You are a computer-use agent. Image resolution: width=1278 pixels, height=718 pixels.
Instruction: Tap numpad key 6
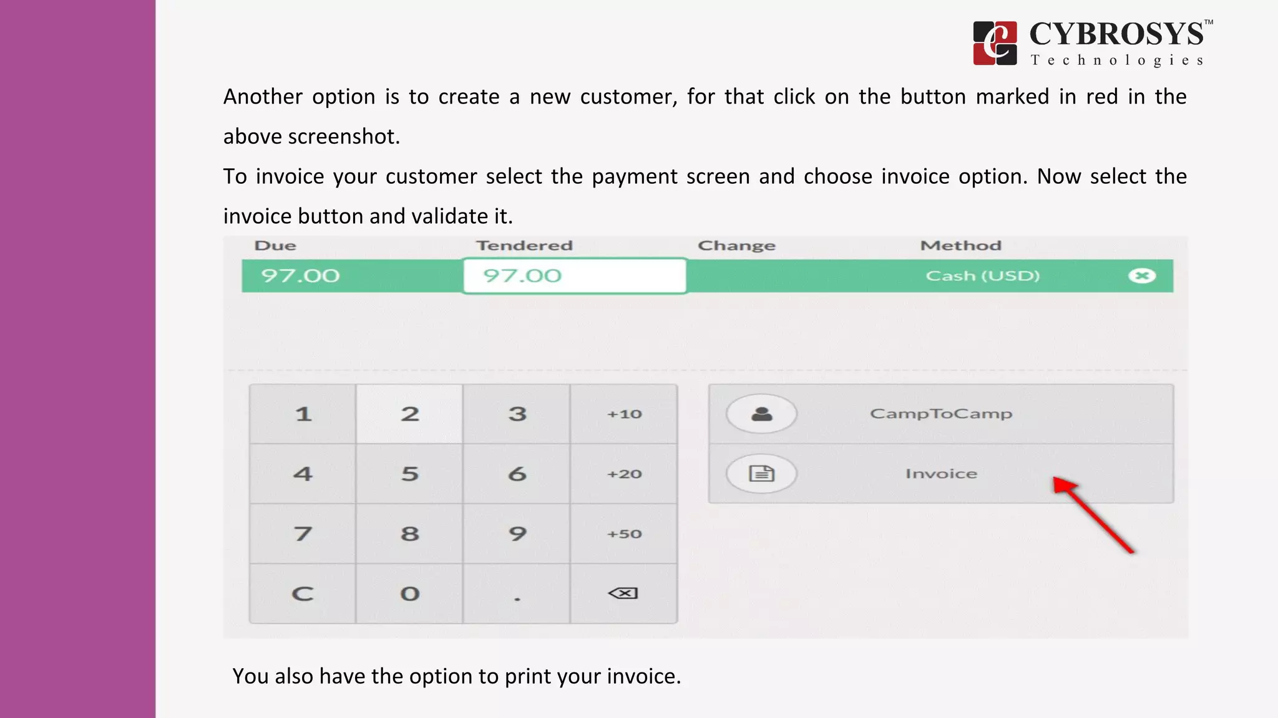coord(517,474)
